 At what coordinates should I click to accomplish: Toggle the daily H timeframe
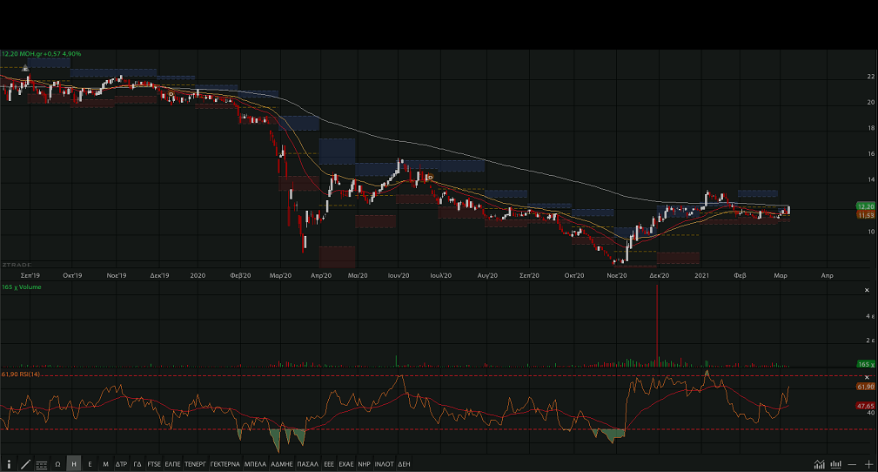tap(74, 464)
